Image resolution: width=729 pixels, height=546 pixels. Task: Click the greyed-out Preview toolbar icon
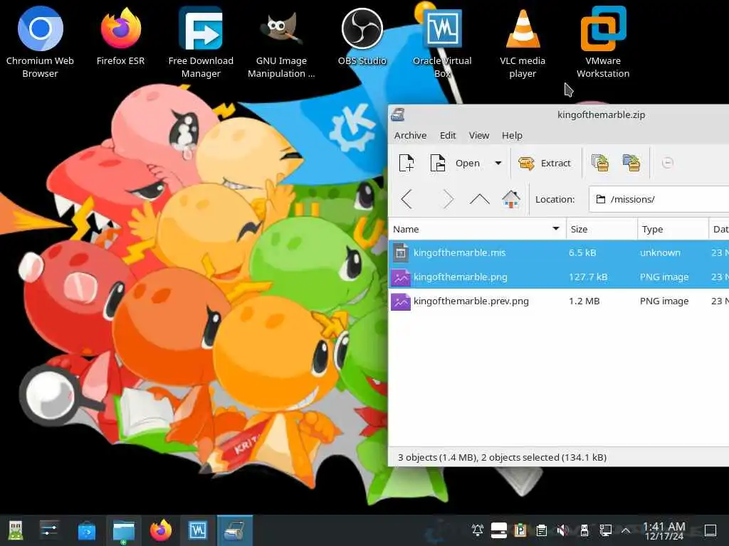(x=667, y=163)
